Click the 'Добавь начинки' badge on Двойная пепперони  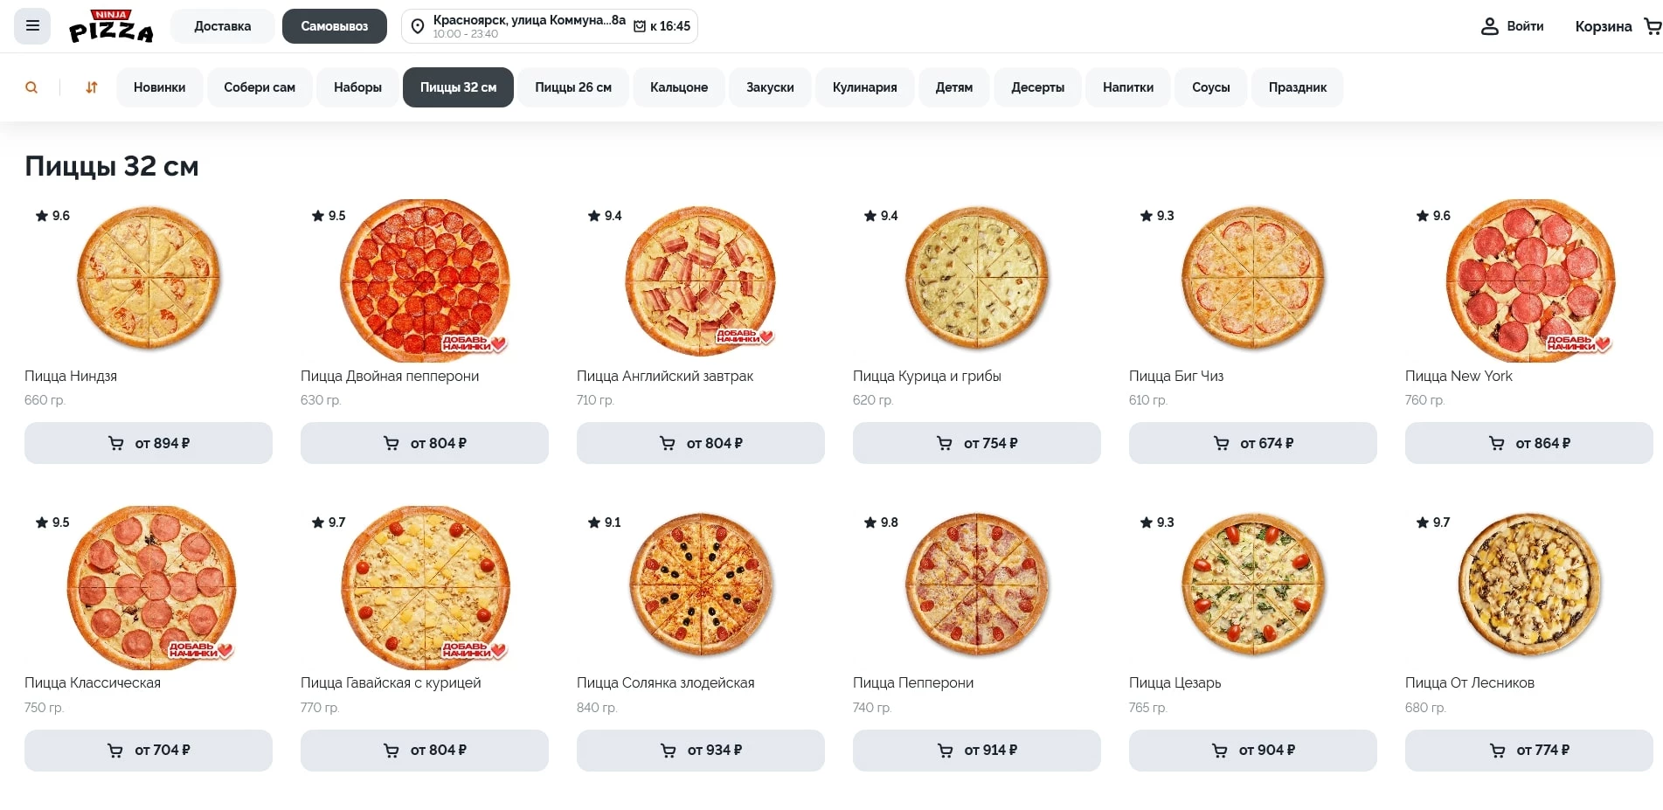(473, 343)
